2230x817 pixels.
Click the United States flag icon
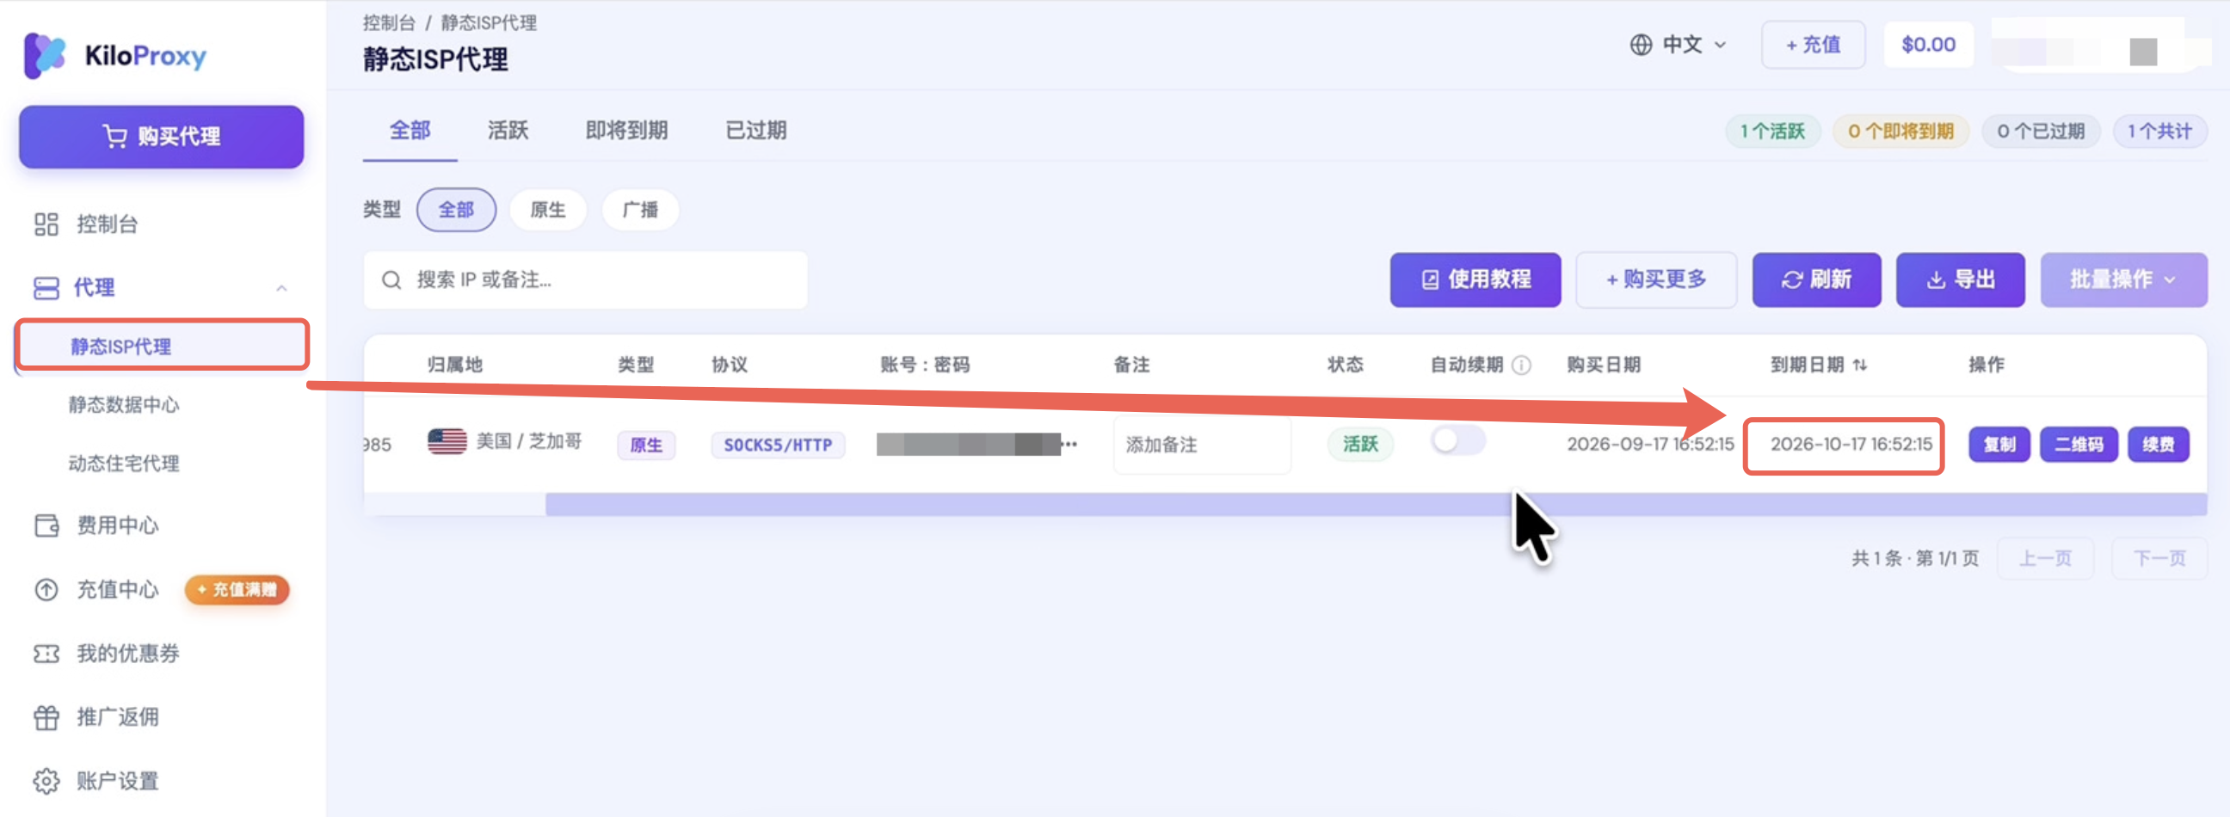447,441
